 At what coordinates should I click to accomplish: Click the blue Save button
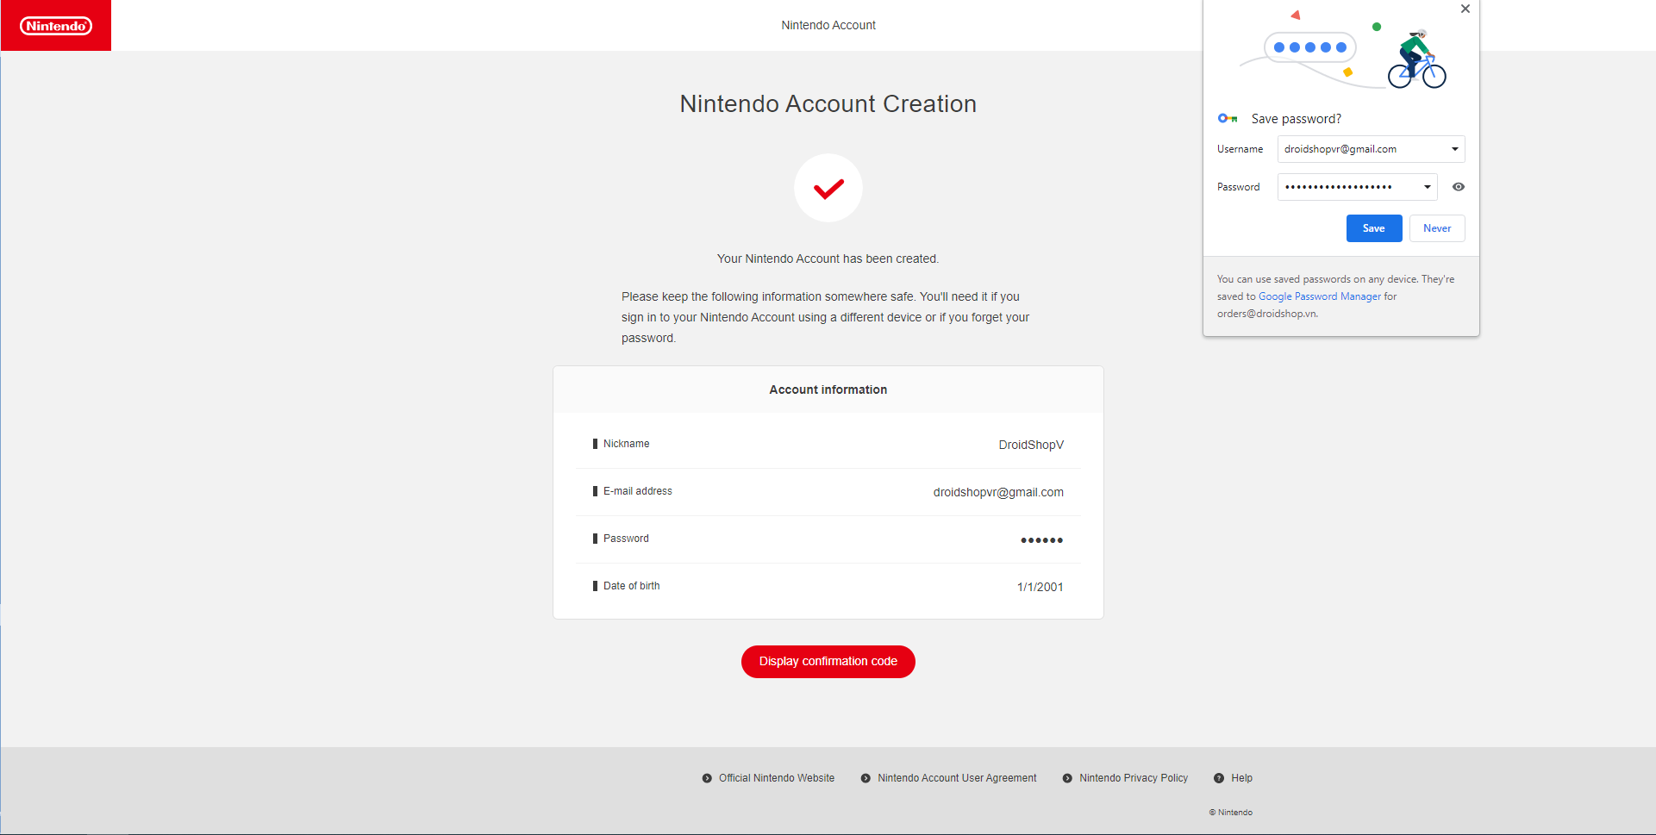1374,228
